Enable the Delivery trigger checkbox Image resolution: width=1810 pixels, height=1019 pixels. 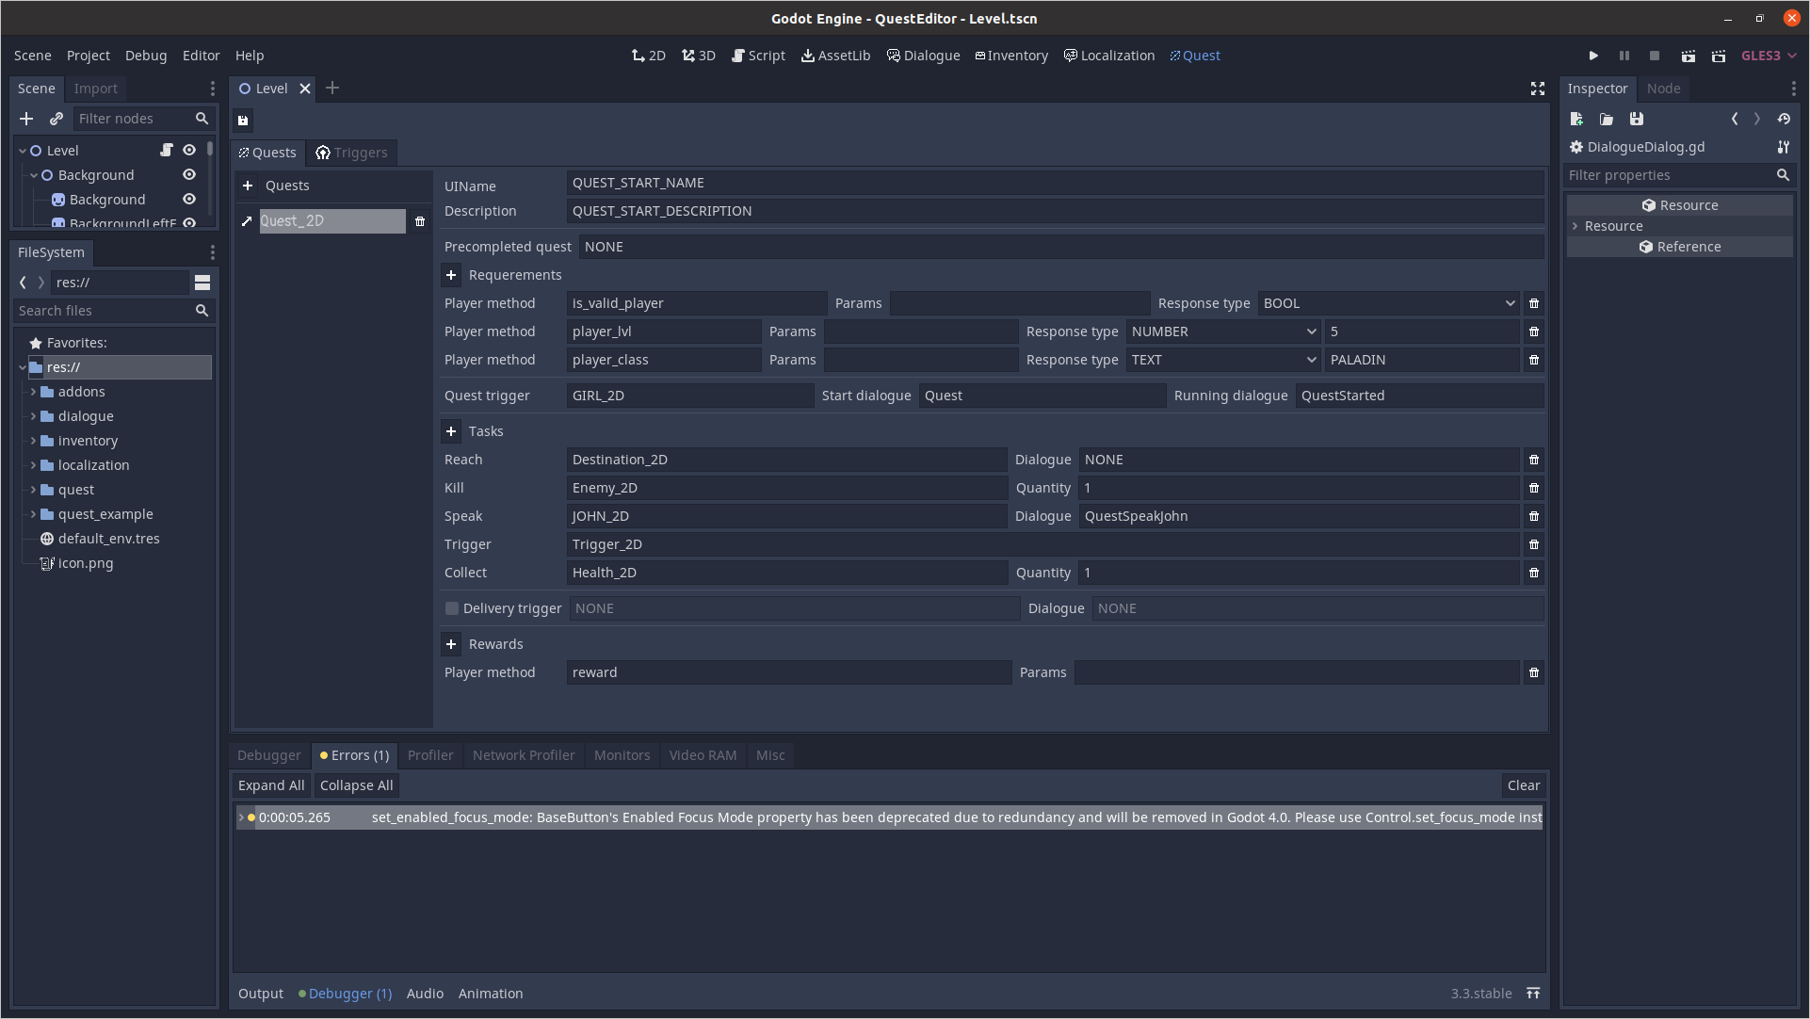coord(452,608)
